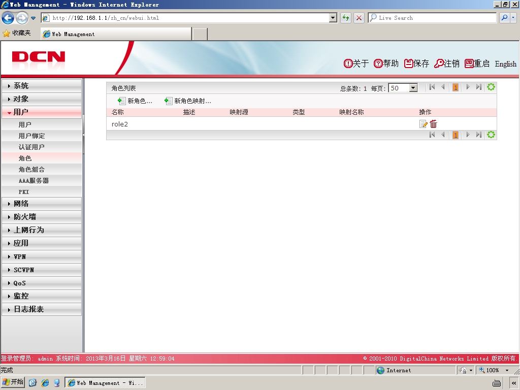Click the 名称 column header
The width and height of the screenshot is (520, 390).
(118, 112)
